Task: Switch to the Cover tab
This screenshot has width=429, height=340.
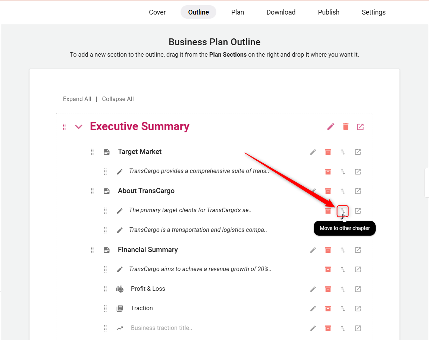Action: (x=157, y=12)
